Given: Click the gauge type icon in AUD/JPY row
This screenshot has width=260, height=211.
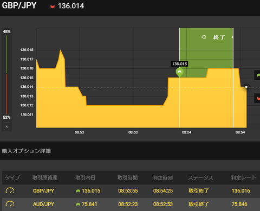Looking at the screenshot, I should pyautogui.click(x=10, y=204).
